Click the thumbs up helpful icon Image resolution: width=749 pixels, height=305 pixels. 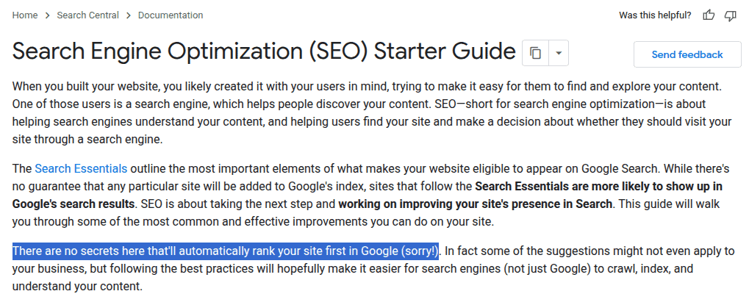tap(709, 15)
